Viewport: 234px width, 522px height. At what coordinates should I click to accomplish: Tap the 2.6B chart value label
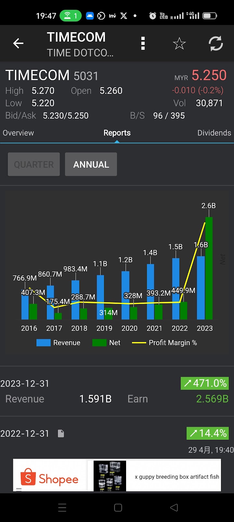tap(209, 206)
